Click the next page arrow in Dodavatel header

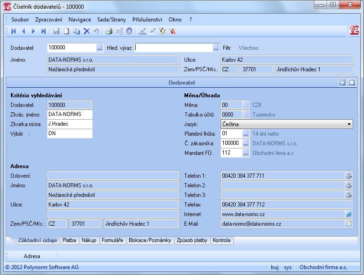tap(352, 82)
